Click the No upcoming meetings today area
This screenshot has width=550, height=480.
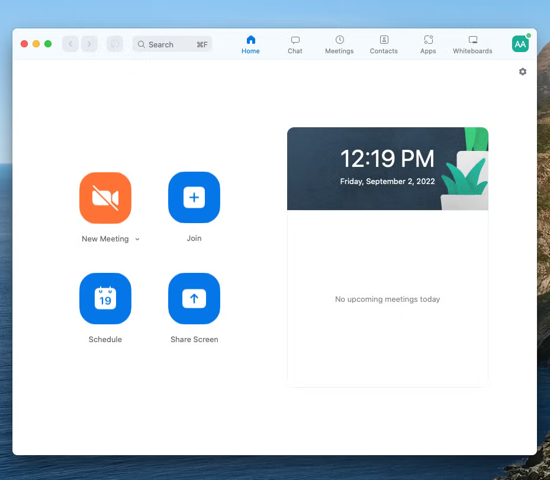pyautogui.click(x=387, y=299)
